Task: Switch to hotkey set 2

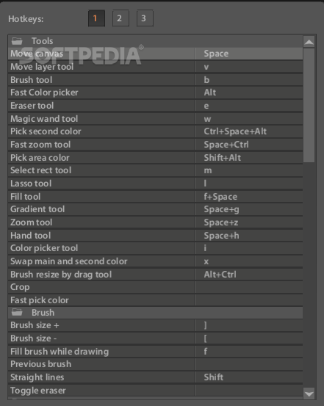Action: [120, 18]
